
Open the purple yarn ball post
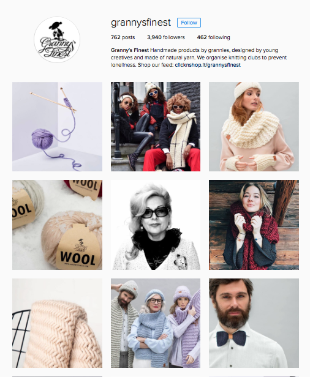pyautogui.click(x=58, y=127)
